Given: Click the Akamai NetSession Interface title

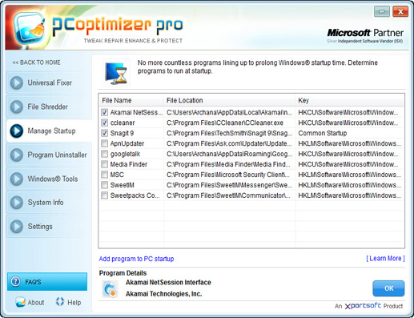Looking at the screenshot, I should point(168,283).
